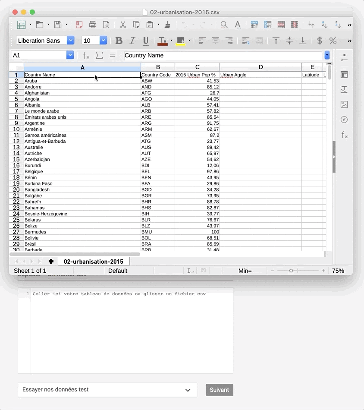
Task: Apply the yellow background color
Action: 181,41
